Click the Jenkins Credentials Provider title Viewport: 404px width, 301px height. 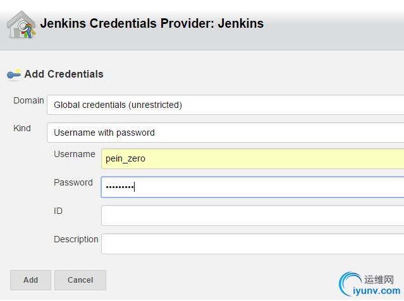(x=152, y=23)
